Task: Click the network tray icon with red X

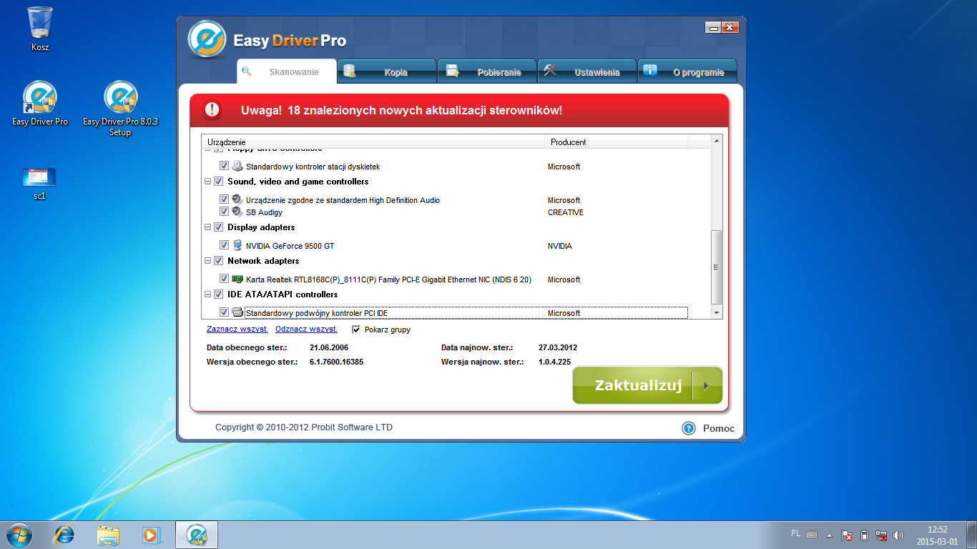Action: pos(882,535)
